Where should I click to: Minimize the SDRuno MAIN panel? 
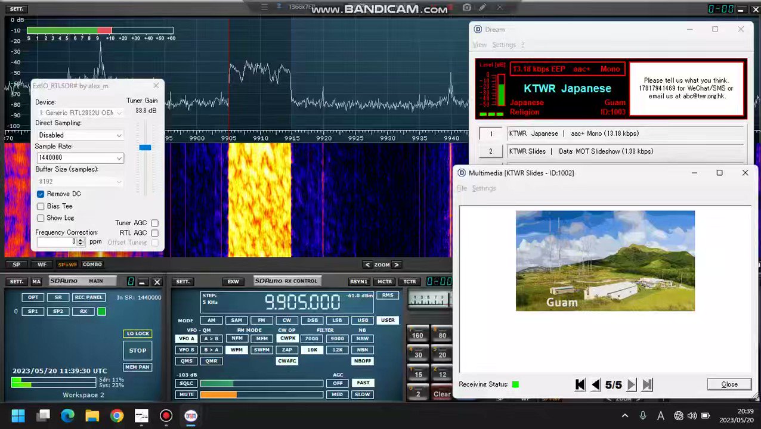(x=143, y=282)
